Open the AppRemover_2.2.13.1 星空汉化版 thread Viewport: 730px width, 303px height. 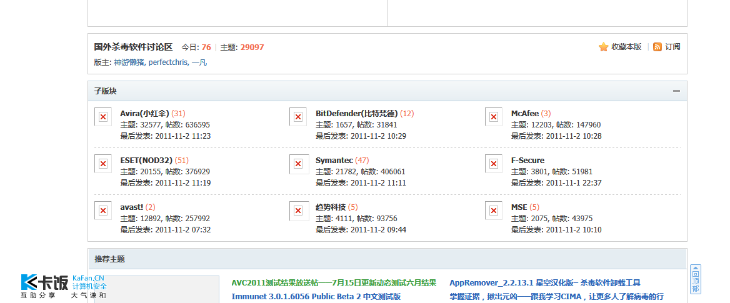(545, 283)
